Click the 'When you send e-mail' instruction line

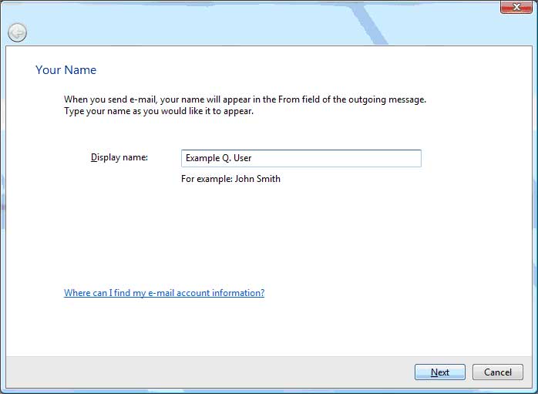245,99
